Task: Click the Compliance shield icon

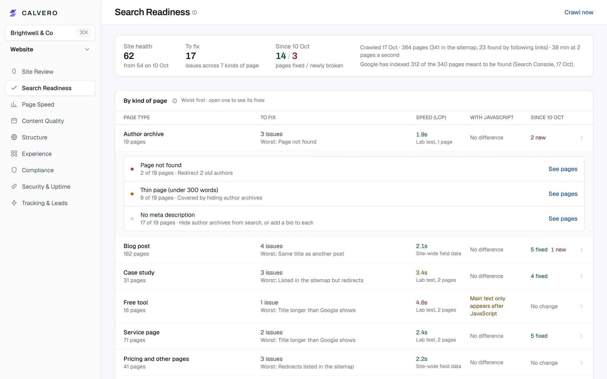Action: (14, 170)
